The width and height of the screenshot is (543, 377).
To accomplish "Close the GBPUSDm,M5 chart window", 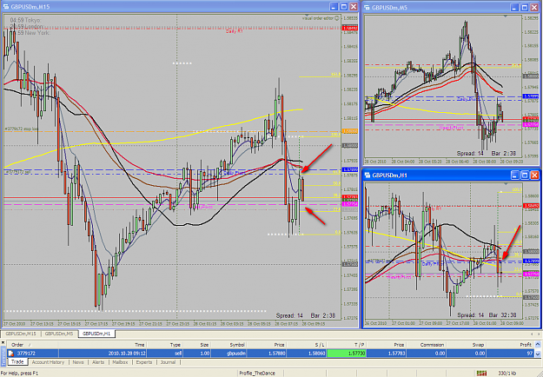I will (x=534, y=7).
